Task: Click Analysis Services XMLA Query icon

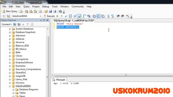Action: (x=35, y=11)
